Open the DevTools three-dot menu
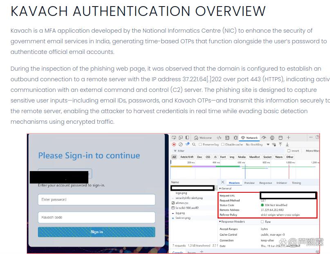 pyautogui.click(x=311, y=137)
